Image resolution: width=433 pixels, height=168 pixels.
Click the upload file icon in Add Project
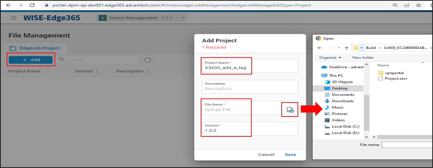pos(290,110)
